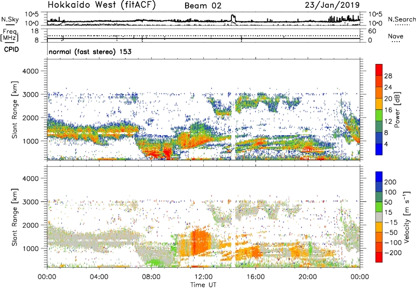This screenshot has width=416, height=288.
Task: Click the 'N.Sky' legend label
Action: (10, 19)
